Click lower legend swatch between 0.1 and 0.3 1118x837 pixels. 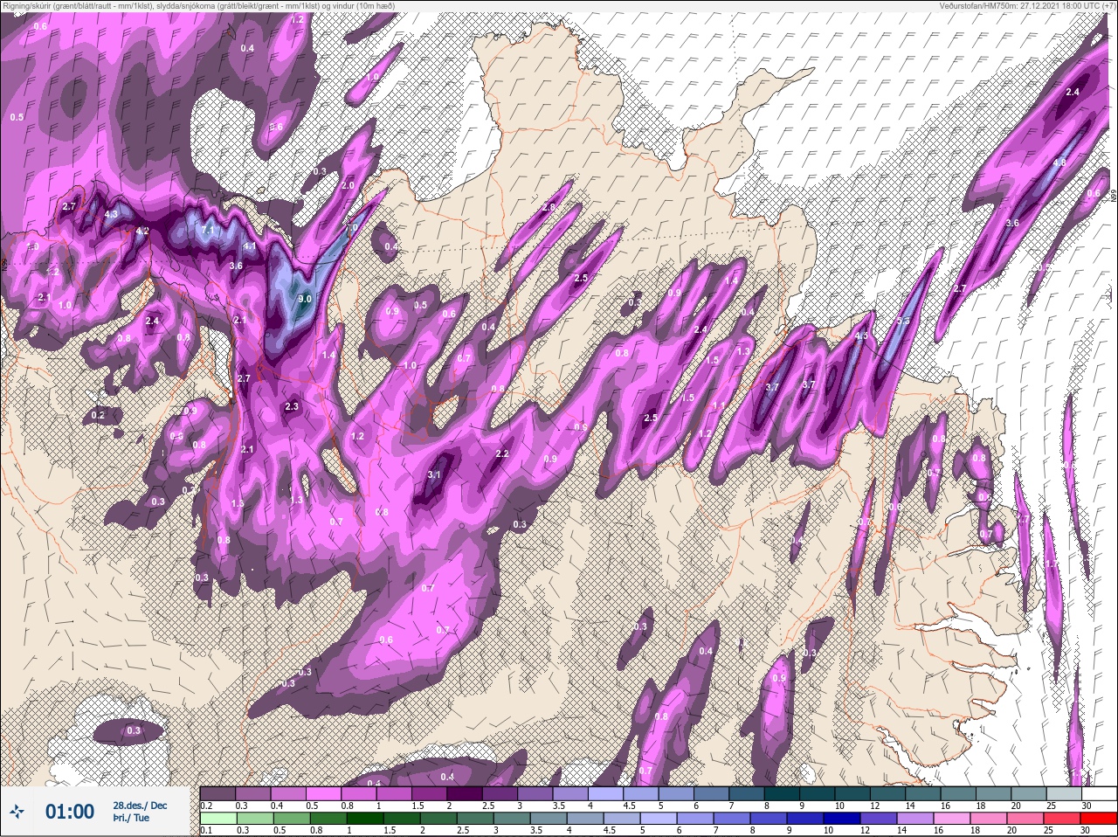218,818
